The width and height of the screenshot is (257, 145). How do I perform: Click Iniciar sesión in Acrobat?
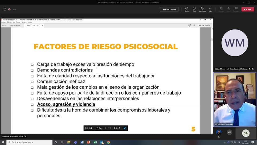pos(204,26)
